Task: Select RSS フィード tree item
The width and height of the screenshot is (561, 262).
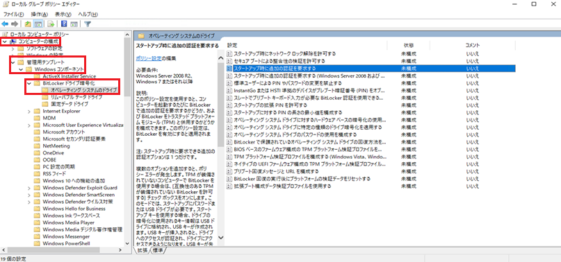Action: tap(54, 173)
